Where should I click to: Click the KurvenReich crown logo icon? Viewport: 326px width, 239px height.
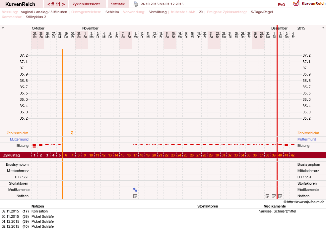pyautogui.click(x=296, y=3)
